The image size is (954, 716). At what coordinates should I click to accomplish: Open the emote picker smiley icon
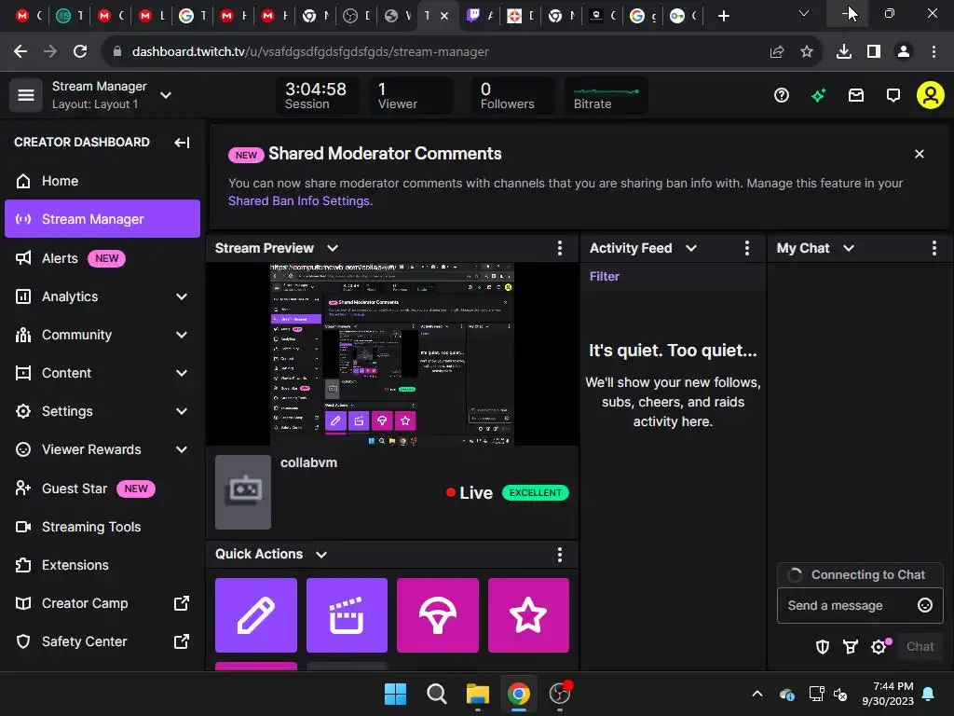(x=925, y=605)
